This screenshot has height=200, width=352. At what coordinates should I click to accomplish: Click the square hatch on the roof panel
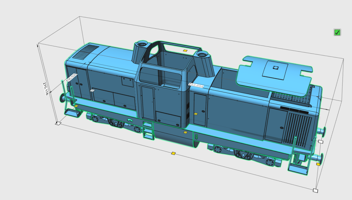(x=275, y=69)
